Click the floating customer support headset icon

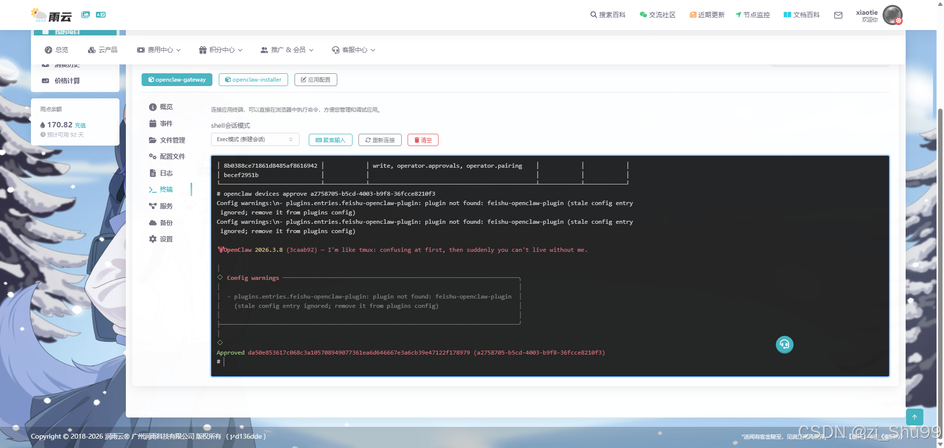click(784, 344)
